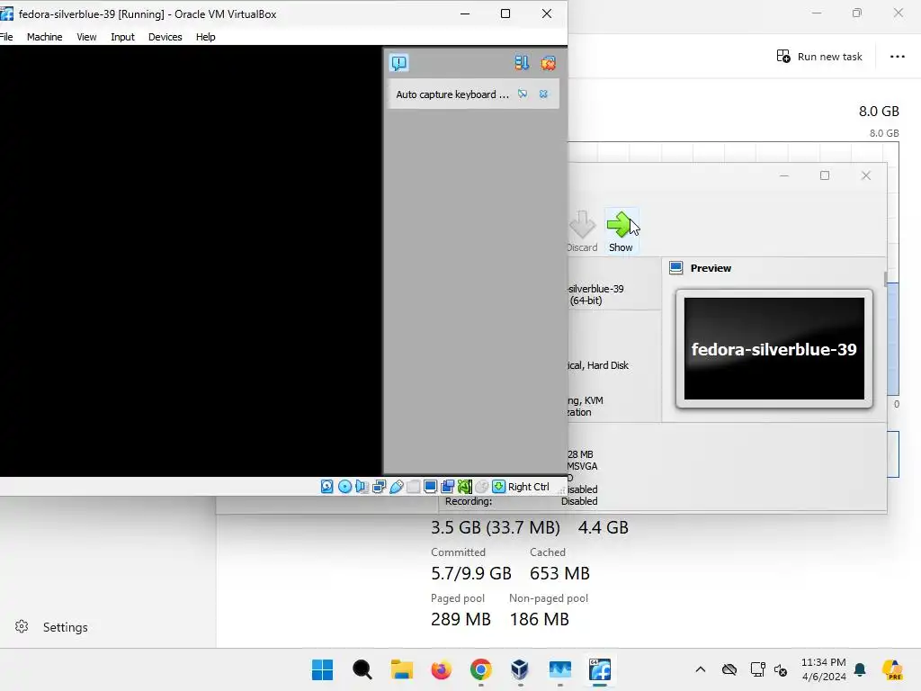Image resolution: width=921 pixels, height=691 pixels.
Task: Click the fedora-silverblue-39 preview thumbnail
Action: pyautogui.click(x=774, y=348)
